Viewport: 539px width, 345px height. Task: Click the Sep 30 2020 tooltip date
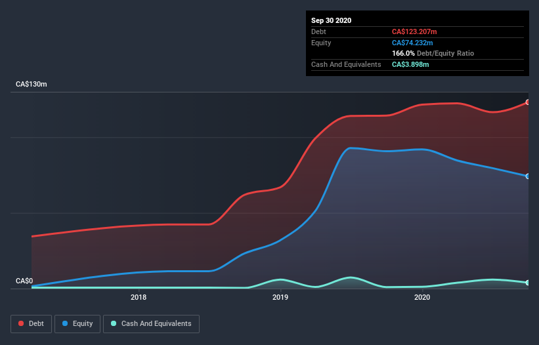click(x=331, y=20)
